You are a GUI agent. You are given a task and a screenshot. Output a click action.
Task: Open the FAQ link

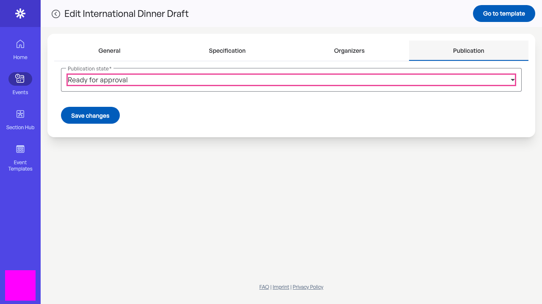pos(264,287)
